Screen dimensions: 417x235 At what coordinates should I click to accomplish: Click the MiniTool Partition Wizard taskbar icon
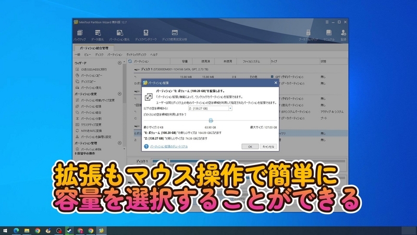click(x=101, y=231)
